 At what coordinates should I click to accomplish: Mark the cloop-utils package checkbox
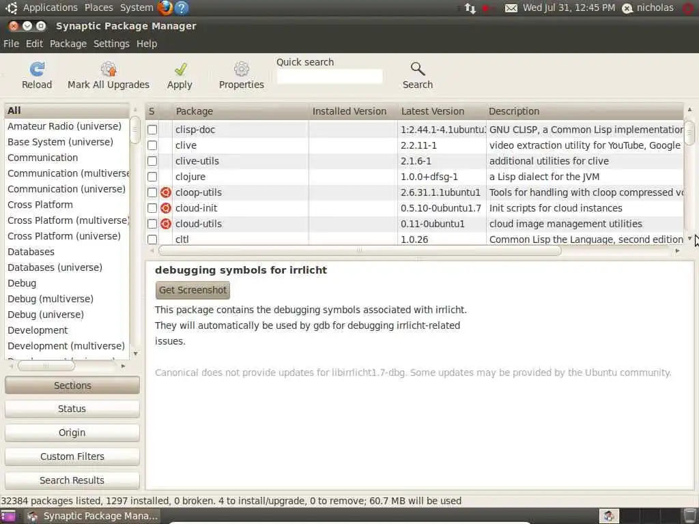point(152,192)
